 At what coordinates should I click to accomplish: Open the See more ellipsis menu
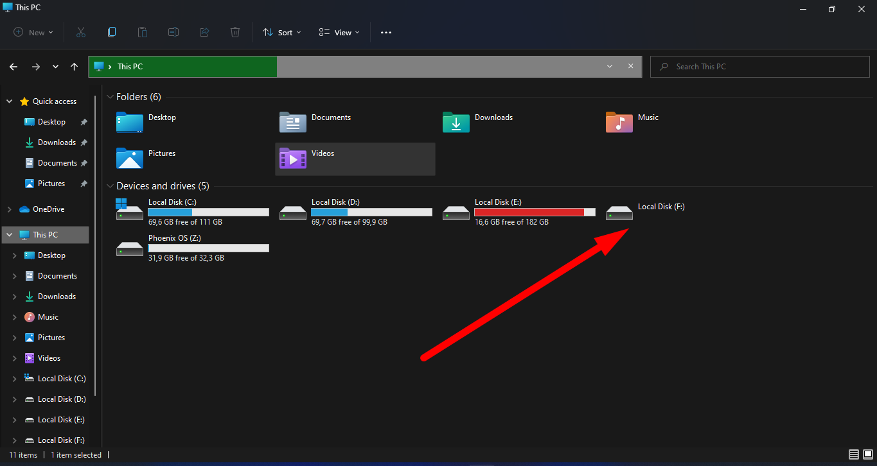point(386,32)
